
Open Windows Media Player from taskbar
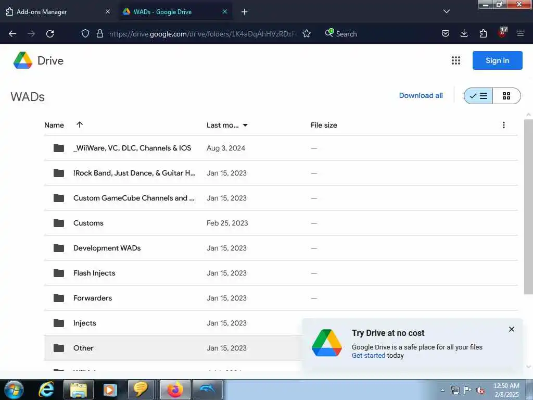tap(109, 390)
